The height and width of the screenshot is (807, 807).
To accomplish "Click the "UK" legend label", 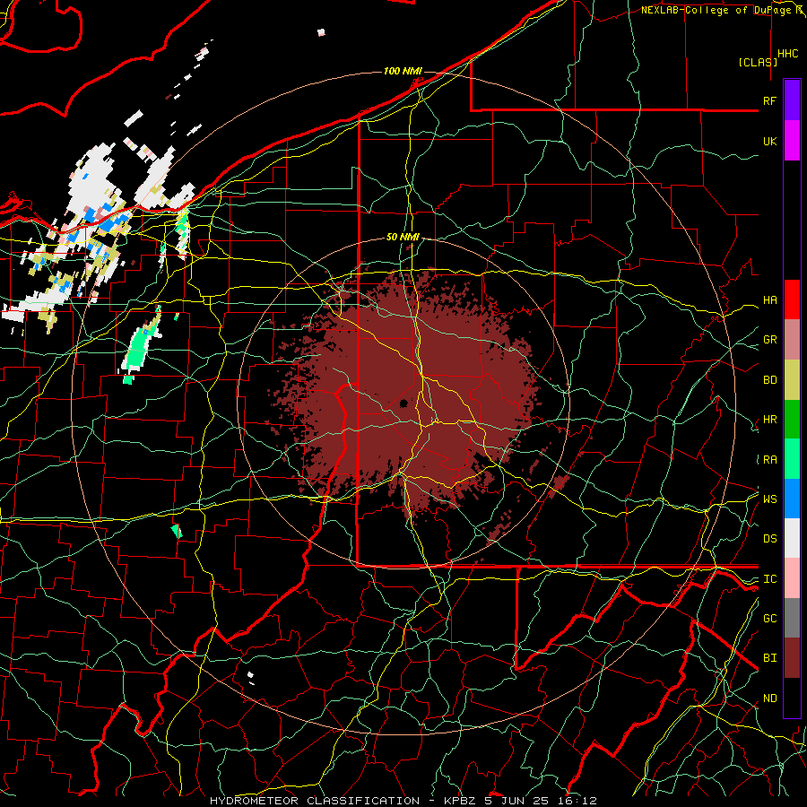I will tap(769, 141).
